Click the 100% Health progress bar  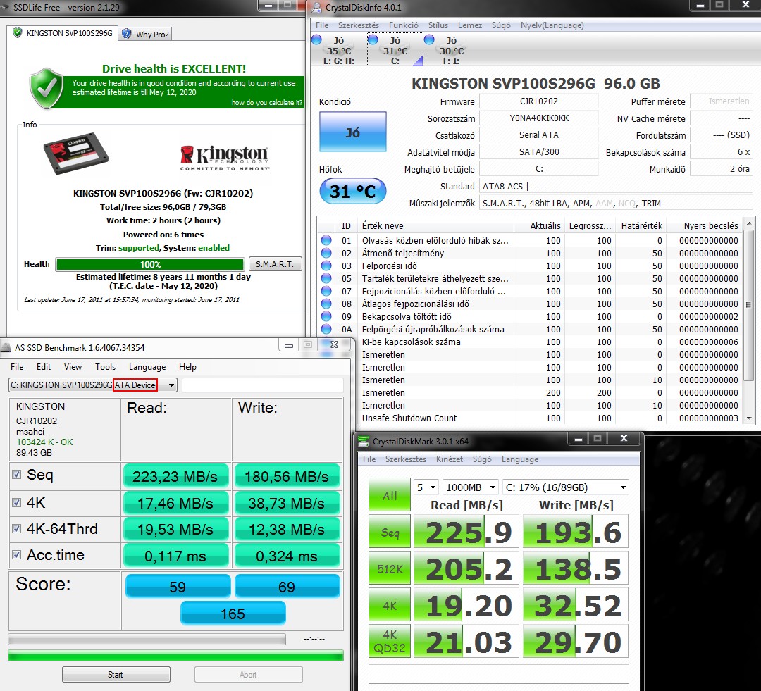point(150,264)
